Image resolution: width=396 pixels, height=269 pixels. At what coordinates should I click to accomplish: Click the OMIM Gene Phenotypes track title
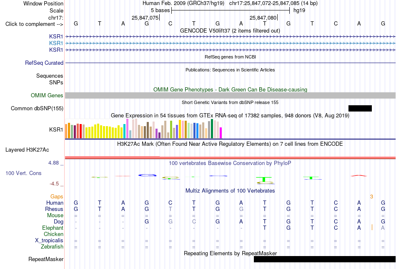pos(231,89)
